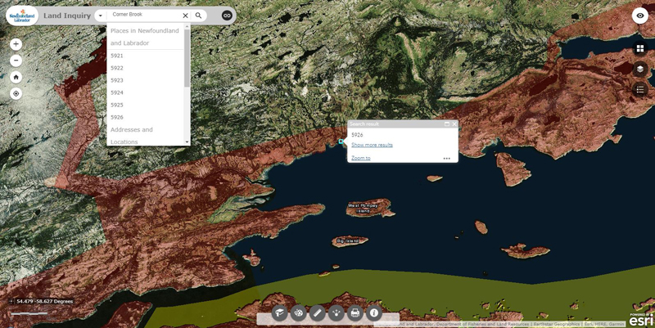This screenshot has height=328, width=655.
Task: Click the Newfoundland Labrador logo
Action: (22, 16)
